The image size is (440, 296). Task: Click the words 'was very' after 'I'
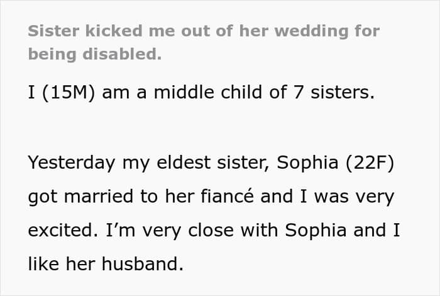pyautogui.click(x=354, y=197)
